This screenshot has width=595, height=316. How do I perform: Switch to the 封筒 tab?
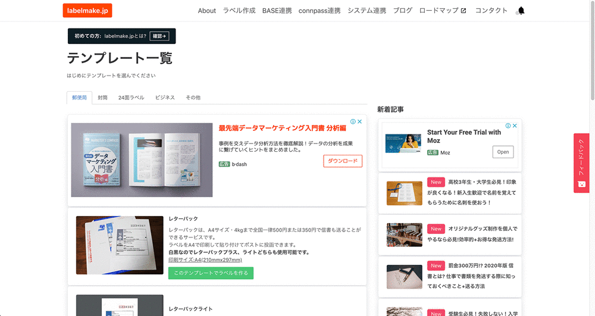[102, 98]
